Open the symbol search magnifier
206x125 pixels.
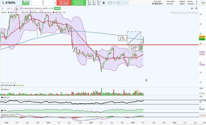(3, 3)
